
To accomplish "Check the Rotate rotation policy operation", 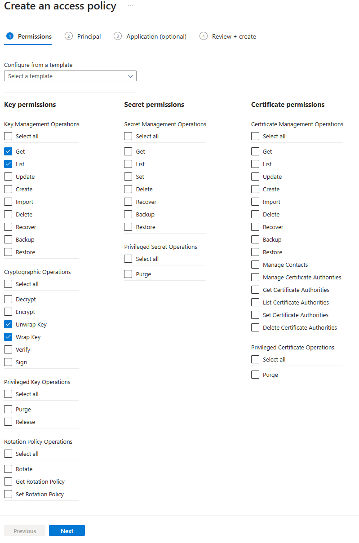I will (x=8, y=469).
